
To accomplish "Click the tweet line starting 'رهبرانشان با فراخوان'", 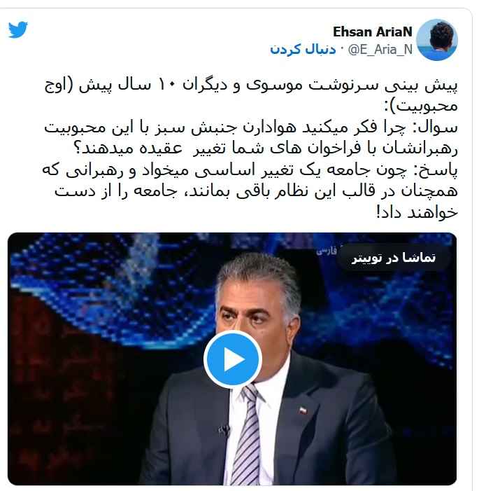I will click(266, 148).
